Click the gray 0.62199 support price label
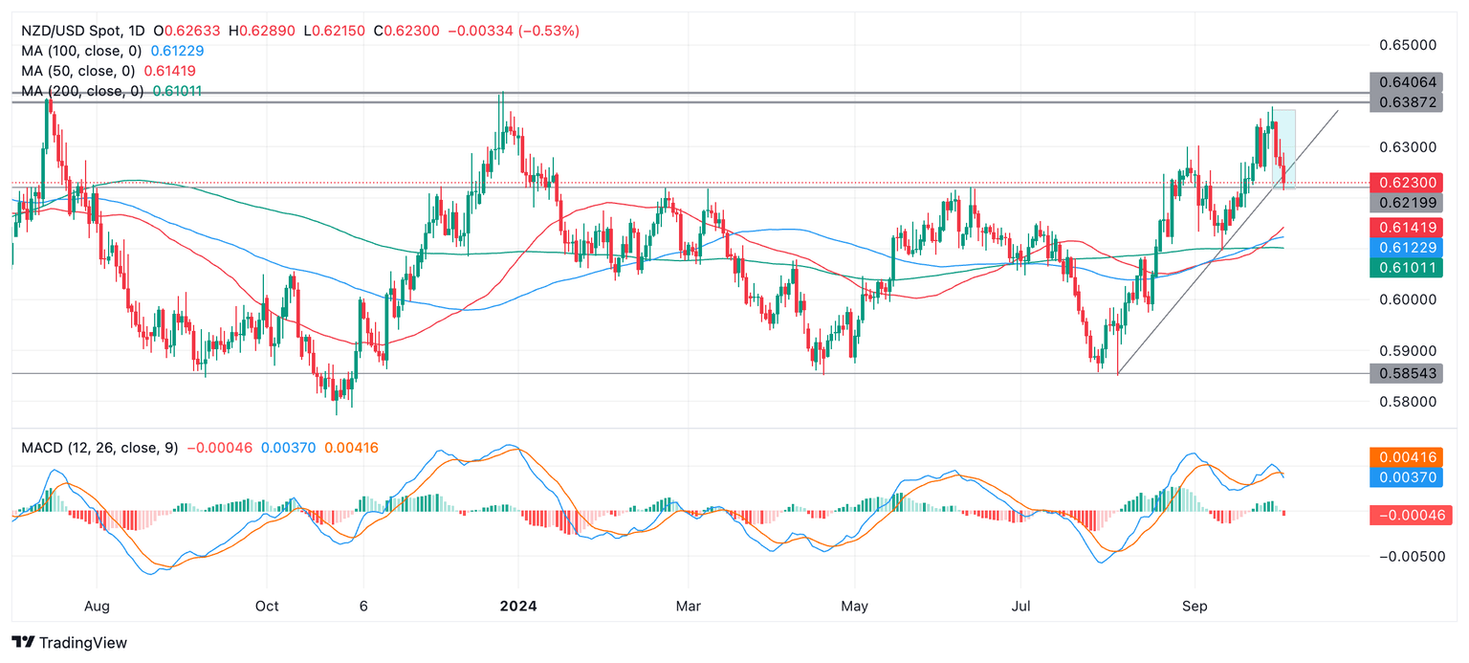This screenshot has height=663, width=1469. coord(1411,203)
